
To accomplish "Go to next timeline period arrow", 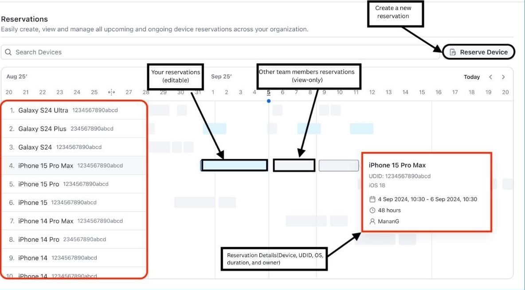I will pyautogui.click(x=503, y=77).
